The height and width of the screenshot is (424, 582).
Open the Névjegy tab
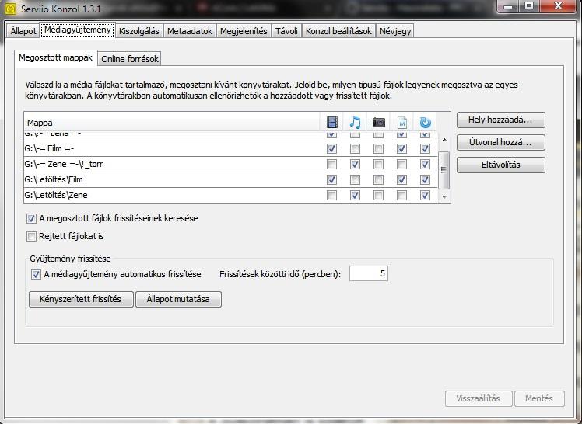[x=395, y=31]
